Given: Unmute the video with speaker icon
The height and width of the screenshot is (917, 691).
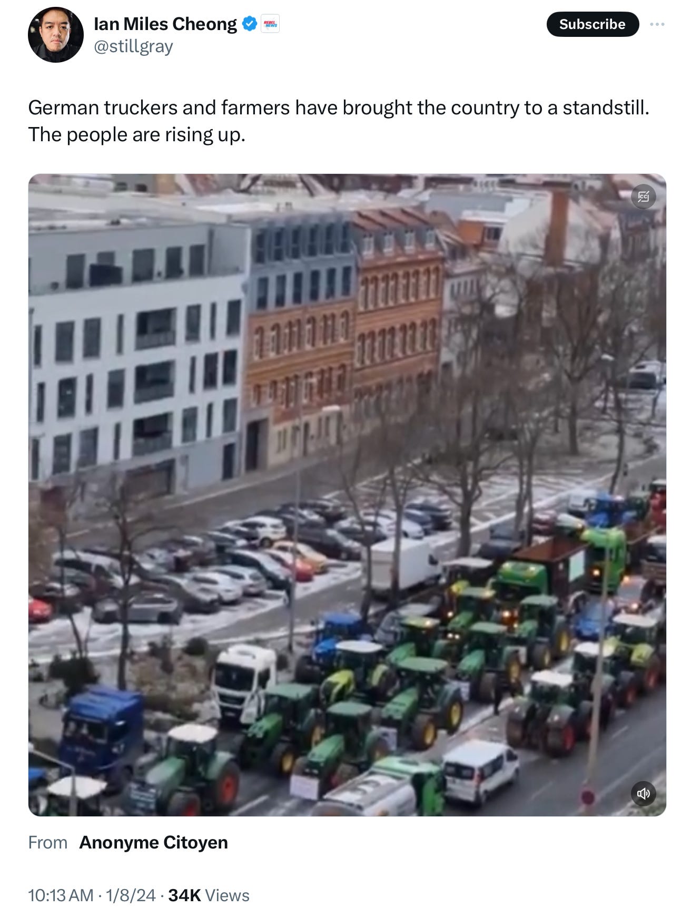Looking at the screenshot, I should pos(643,793).
